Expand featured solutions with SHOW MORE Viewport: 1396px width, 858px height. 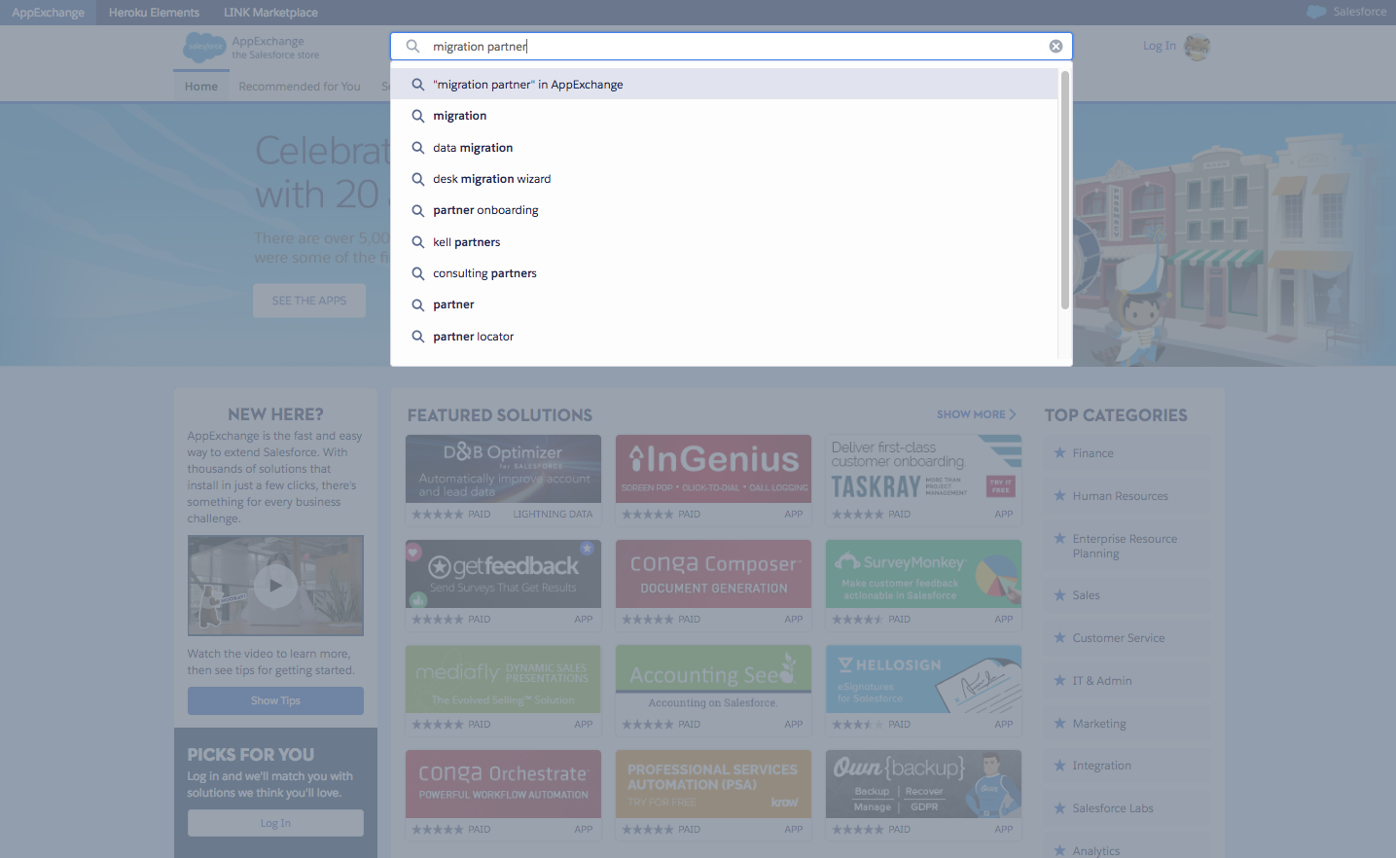click(977, 414)
